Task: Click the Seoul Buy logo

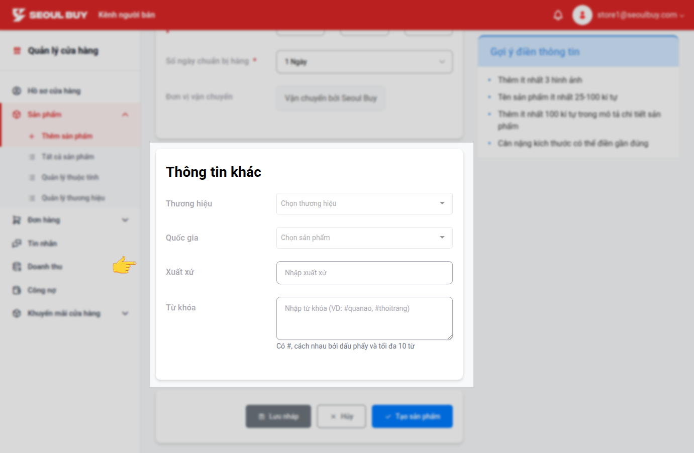Action: click(50, 15)
